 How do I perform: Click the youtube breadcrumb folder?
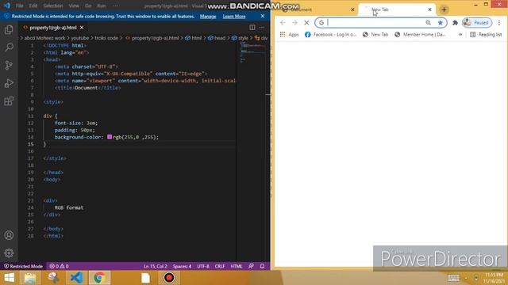80,38
